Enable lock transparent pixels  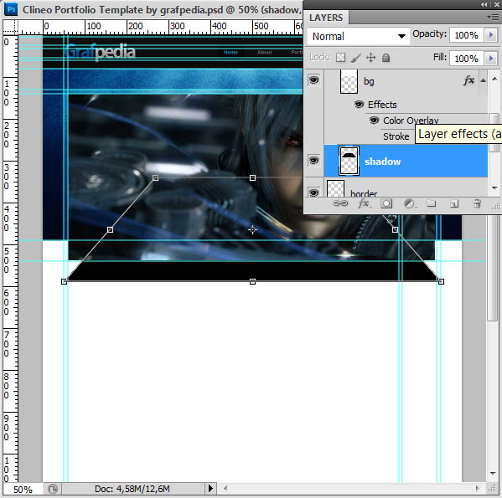point(340,58)
